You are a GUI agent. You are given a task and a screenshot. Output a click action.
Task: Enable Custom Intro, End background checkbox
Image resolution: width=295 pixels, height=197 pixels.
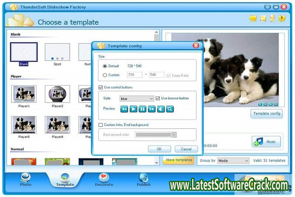(x=101, y=125)
